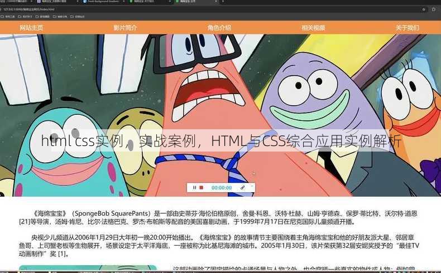Click paragraph beginning 央视少儿频道从2006年

pyautogui.click(x=219, y=246)
